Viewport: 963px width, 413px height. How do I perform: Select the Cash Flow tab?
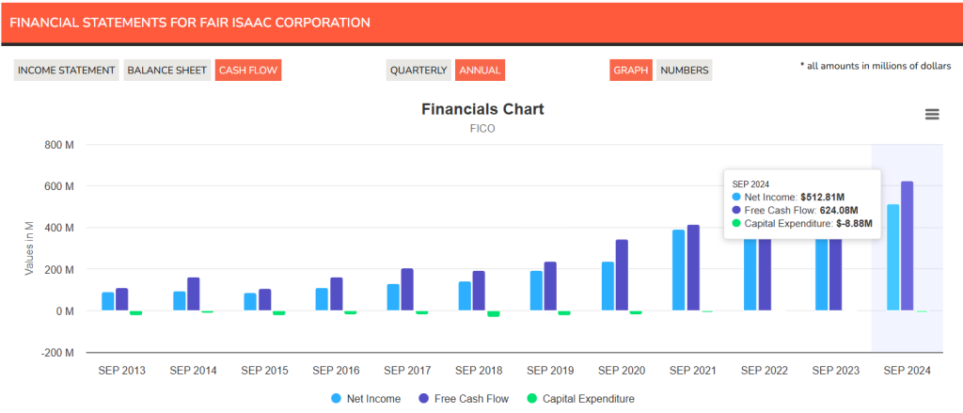pos(247,71)
